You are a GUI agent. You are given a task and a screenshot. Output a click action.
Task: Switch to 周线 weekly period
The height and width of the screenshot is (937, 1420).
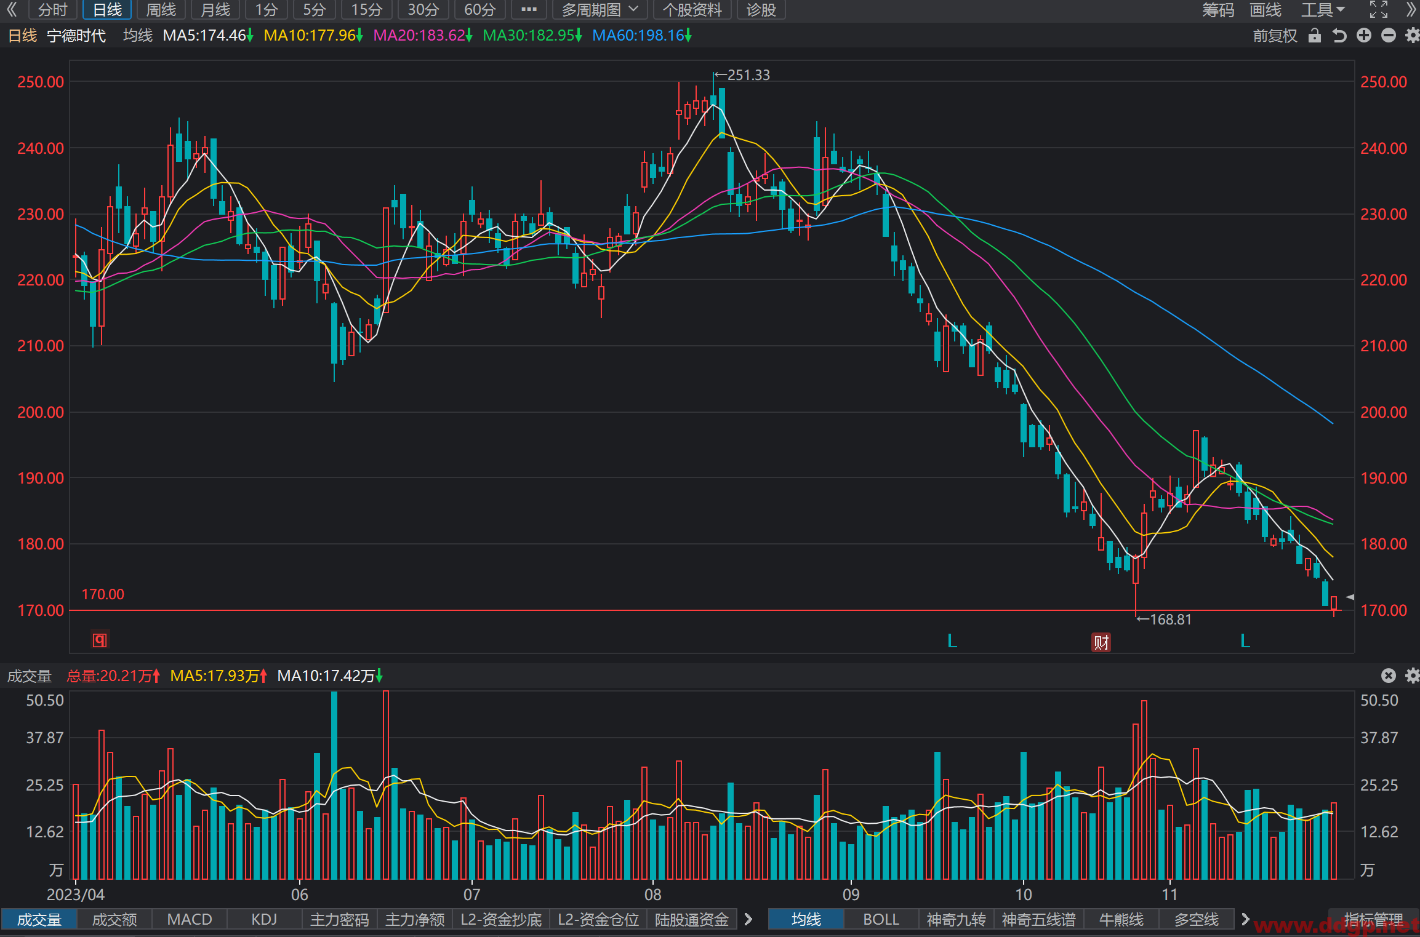tap(161, 10)
